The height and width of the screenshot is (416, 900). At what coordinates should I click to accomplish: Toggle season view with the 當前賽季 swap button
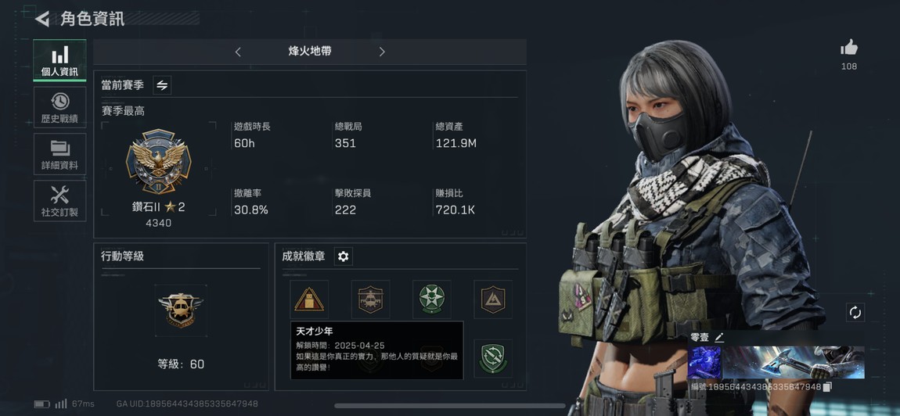point(163,85)
